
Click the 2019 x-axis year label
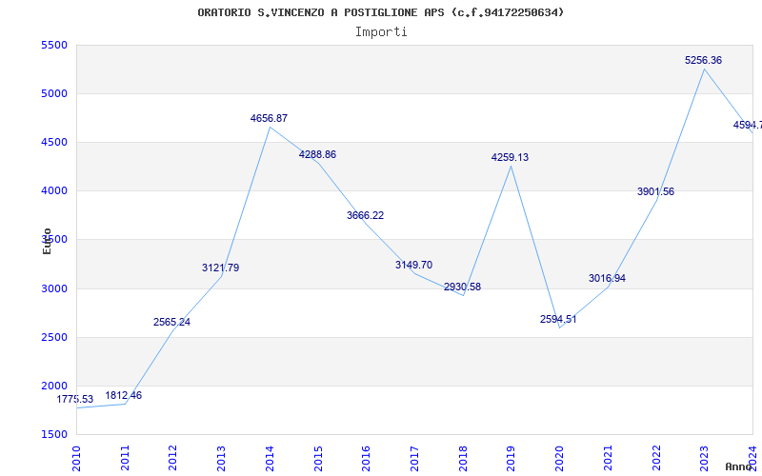point(511,458)
